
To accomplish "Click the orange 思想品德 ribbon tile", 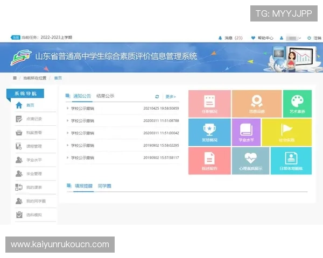I will pos(257,104).
